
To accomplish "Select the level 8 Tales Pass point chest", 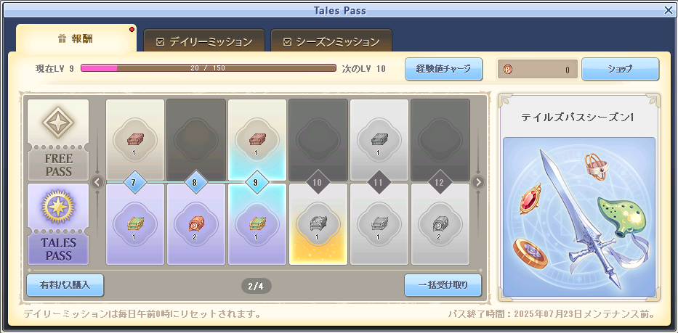I will coord(196,224).
